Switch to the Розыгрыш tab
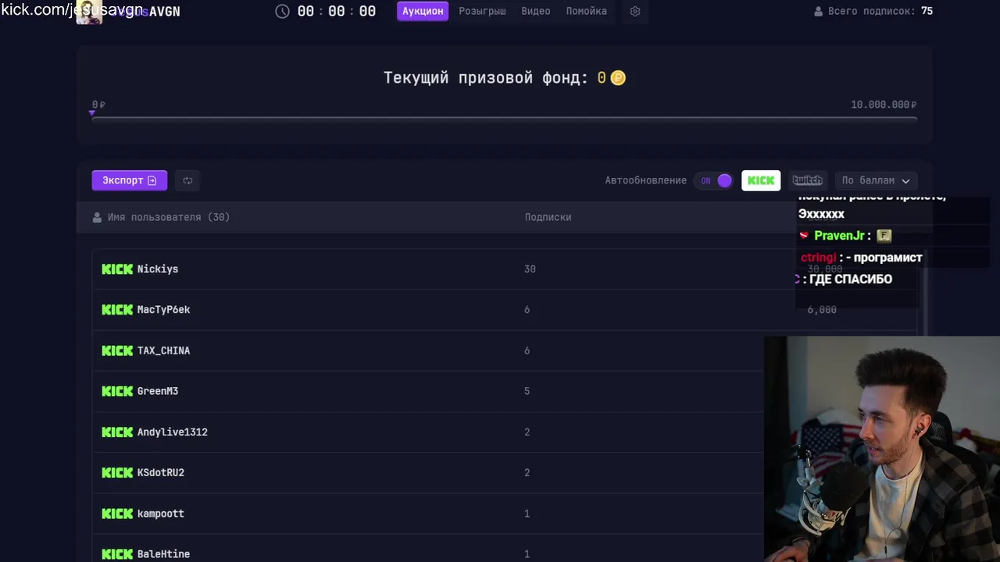The width and height of the screenshot is (1000, 562). (x=482, y=11)
